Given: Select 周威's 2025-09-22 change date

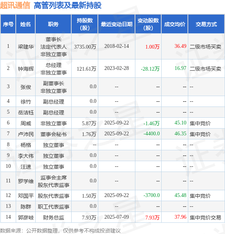Looking at the screenshot, I should [117, 123].
